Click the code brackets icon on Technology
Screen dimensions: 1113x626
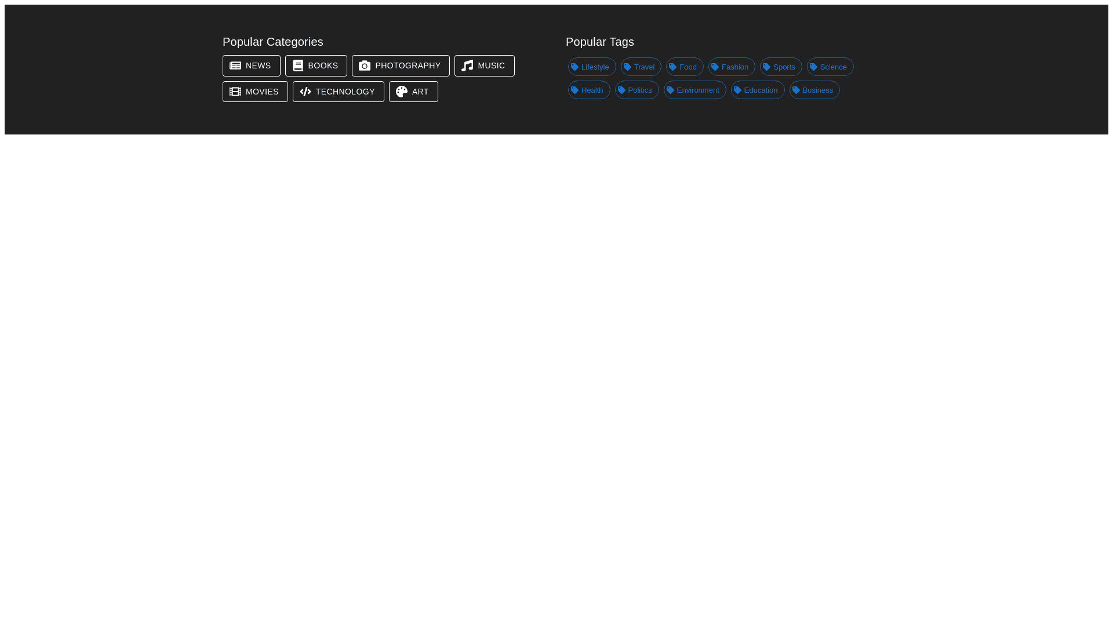point(305,92)
